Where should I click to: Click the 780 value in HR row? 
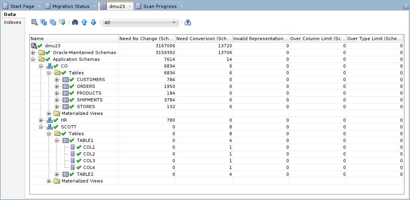click(171, 120)
